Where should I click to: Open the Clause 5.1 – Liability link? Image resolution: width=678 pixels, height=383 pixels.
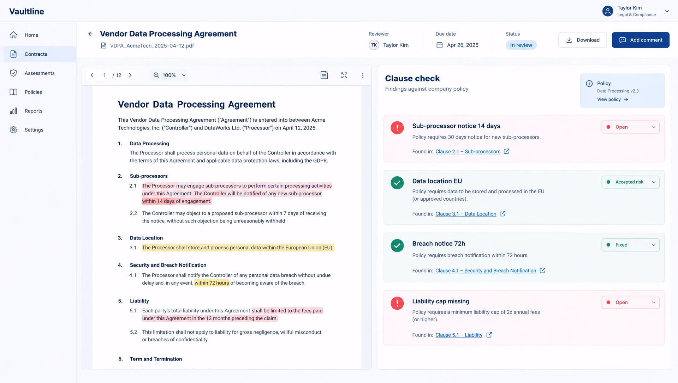tap(459, 335)
